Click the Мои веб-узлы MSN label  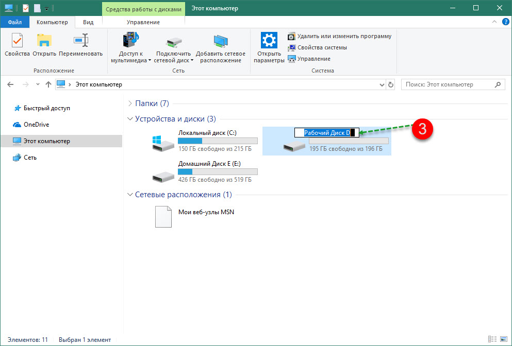coord(206,212)
